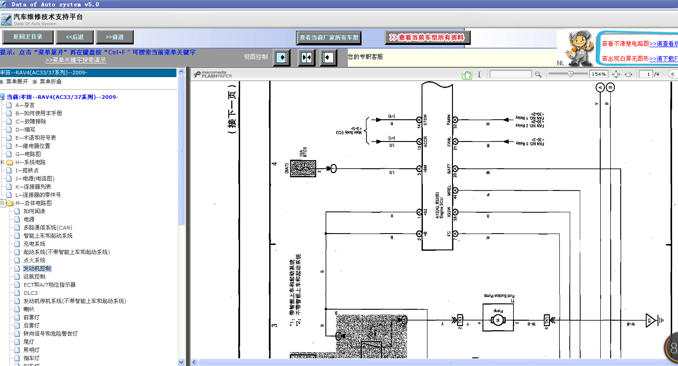This screenshot has width=678, height=366.
Task: Click the document horizontal scrollbar left arrow
Action: pos(194,362)
